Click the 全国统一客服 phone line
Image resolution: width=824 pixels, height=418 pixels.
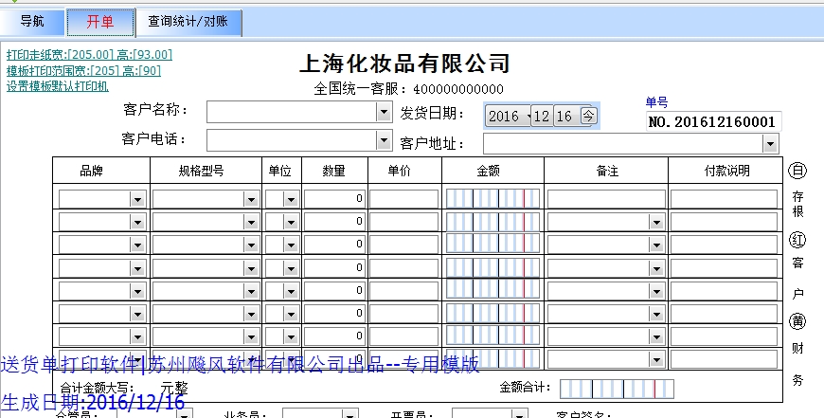tap(409, 89)
